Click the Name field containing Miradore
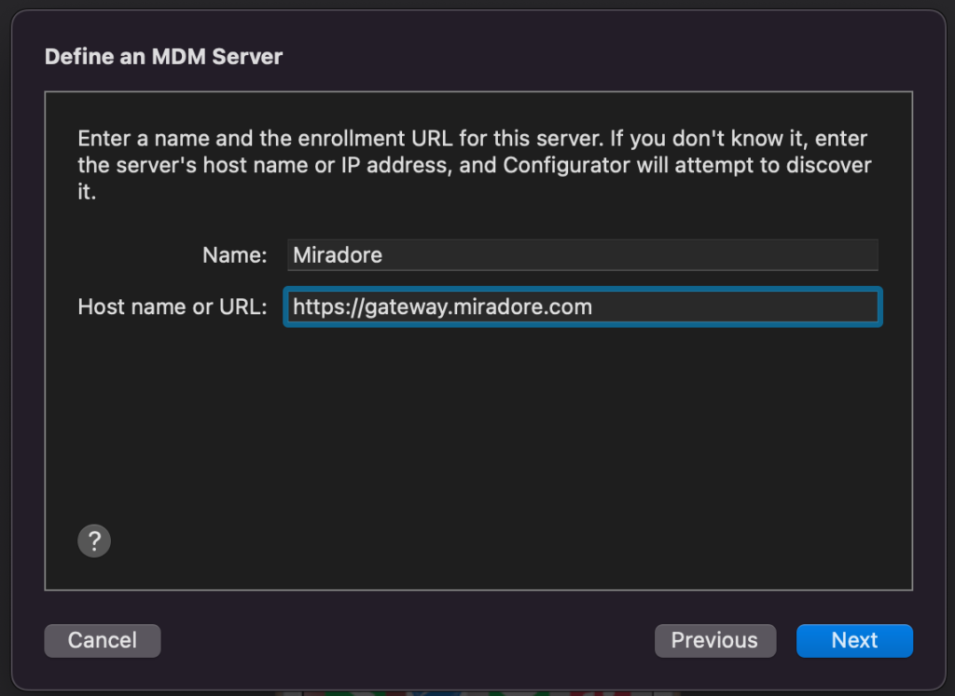Viewport: 955px width, 696px height. point(582,254)
